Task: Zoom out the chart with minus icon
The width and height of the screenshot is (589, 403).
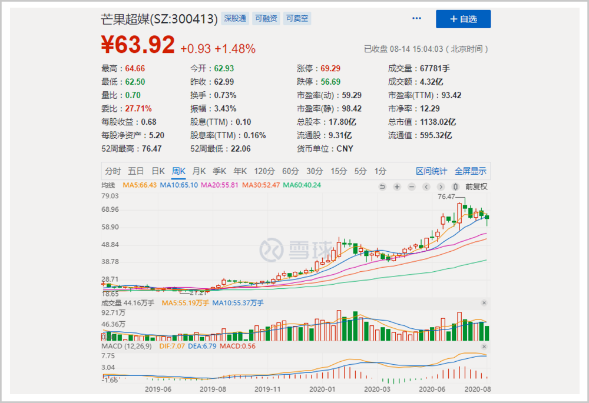Action: pyautogui.click(x=412, y=186)
